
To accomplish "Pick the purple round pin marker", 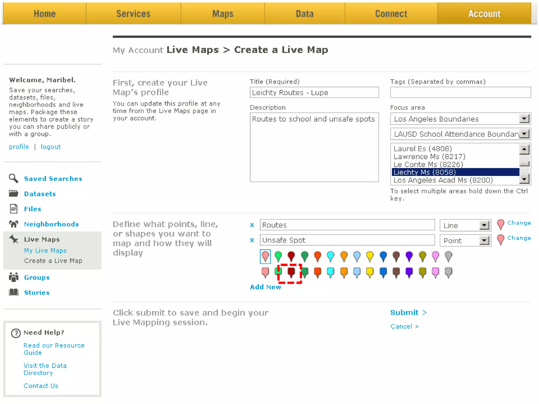I will pos(409,256).
